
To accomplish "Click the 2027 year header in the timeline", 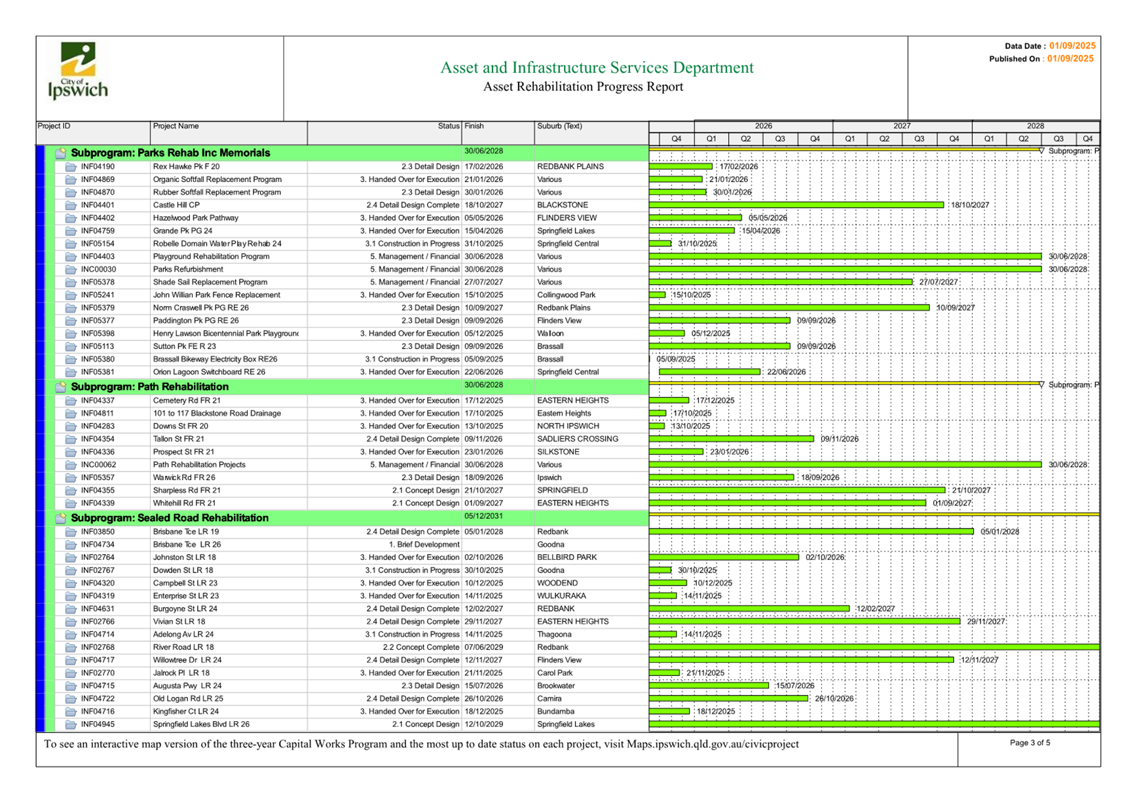I will [x=902, y=126].
